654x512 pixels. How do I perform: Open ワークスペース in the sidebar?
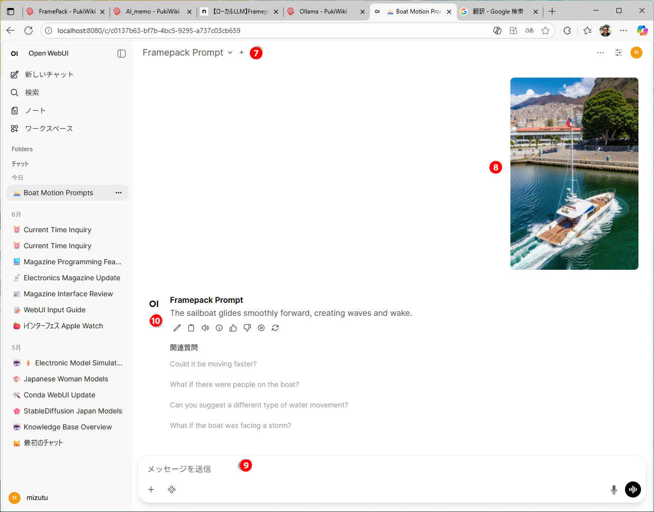tap(49, 129)
